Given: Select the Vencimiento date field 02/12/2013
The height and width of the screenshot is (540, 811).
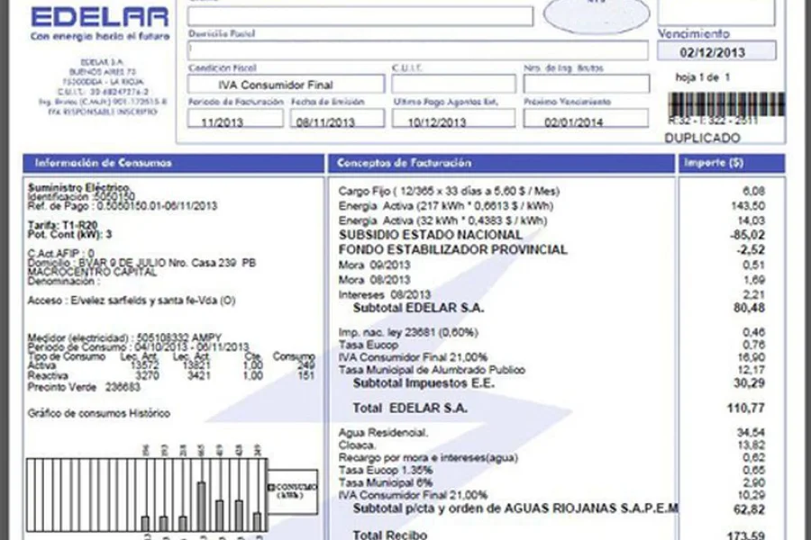Looking at the screenshot, I should click(715, 51).
